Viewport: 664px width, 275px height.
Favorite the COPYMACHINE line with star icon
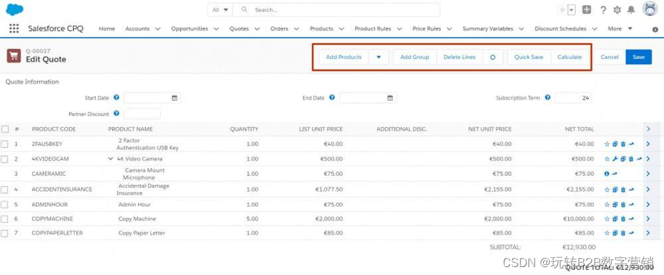pos(607,219)
